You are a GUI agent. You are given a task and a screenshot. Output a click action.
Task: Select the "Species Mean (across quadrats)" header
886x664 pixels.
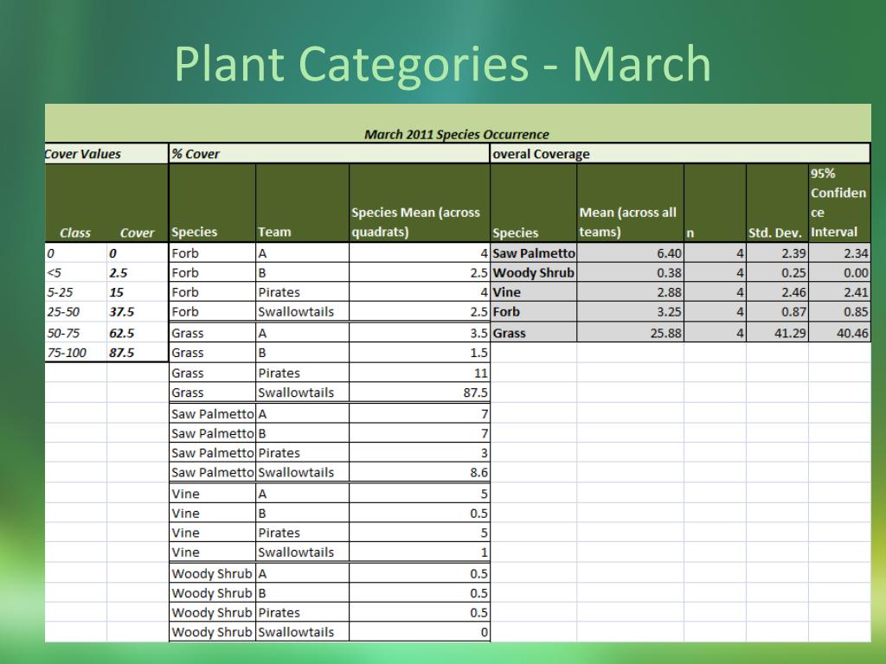(x=416, y=222)
